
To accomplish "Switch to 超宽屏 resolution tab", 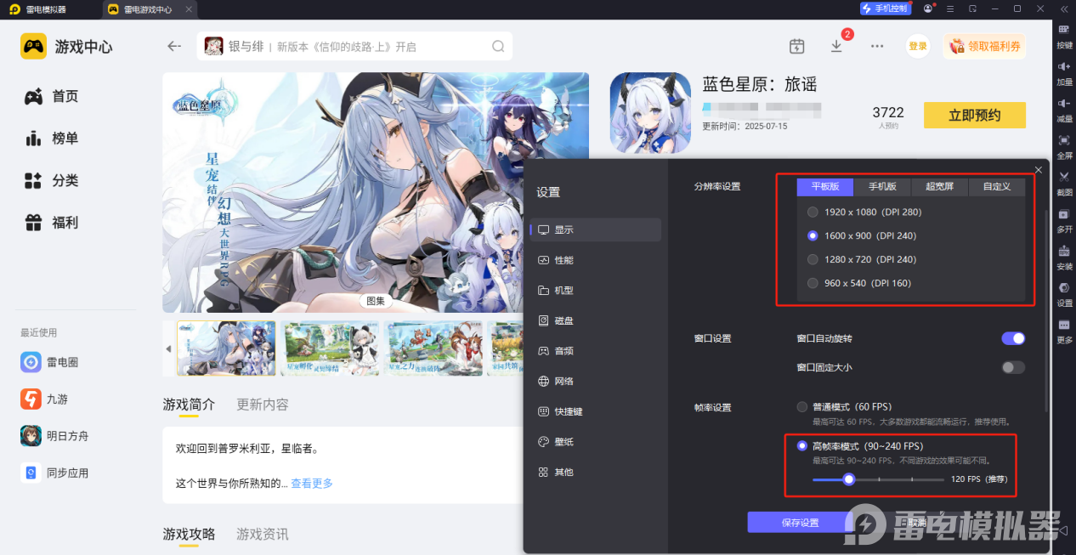I will tap(938, 187).
